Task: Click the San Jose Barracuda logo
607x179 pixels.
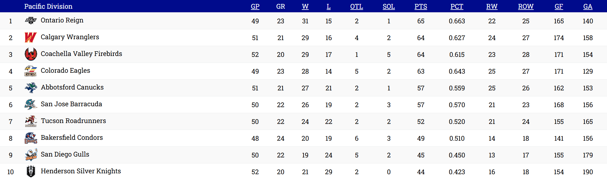Action: tap(31, 104)
